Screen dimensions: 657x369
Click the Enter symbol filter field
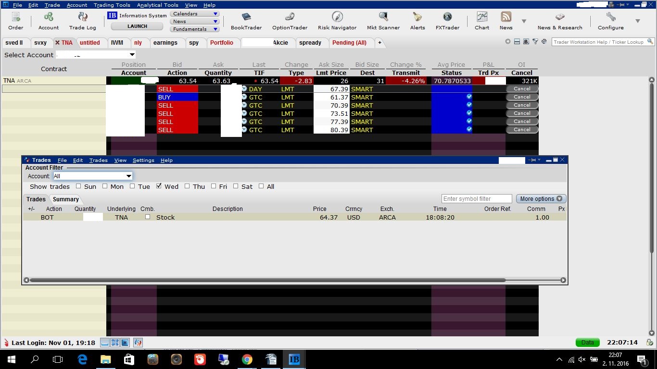477,198
